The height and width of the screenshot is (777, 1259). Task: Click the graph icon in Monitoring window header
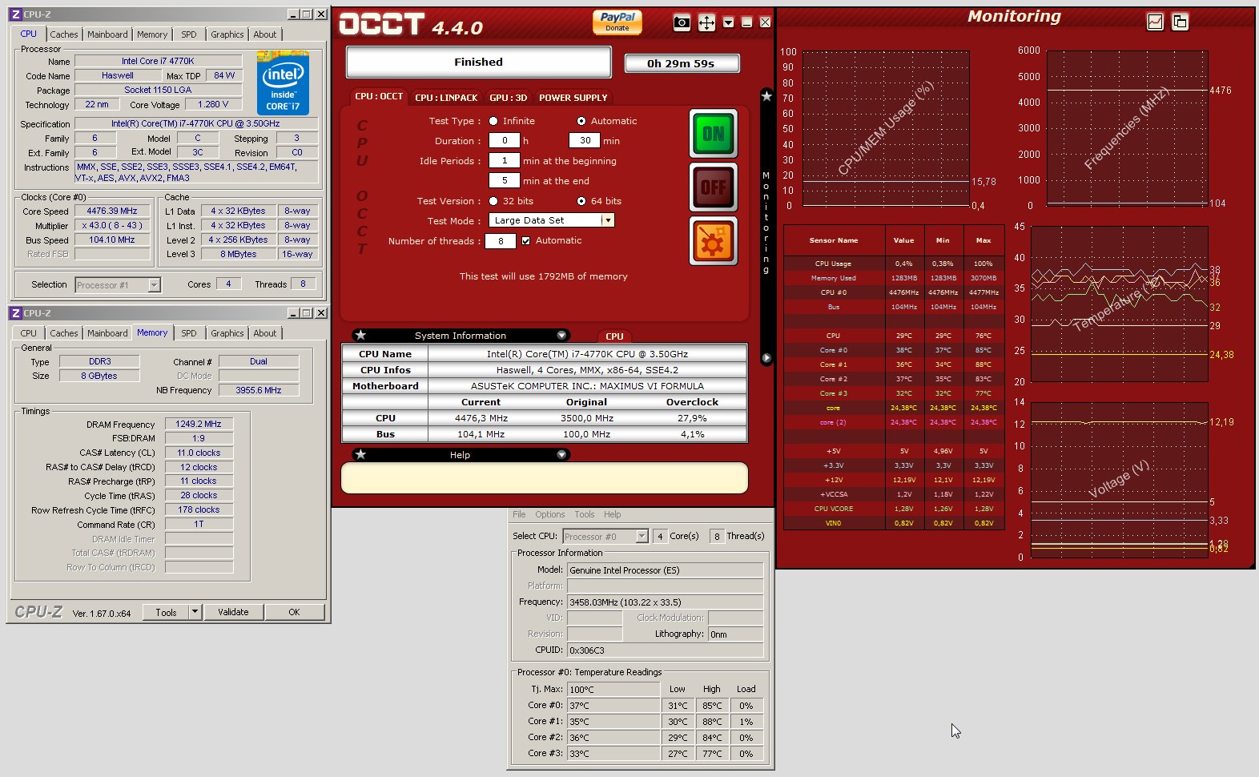pos(1155,22)
